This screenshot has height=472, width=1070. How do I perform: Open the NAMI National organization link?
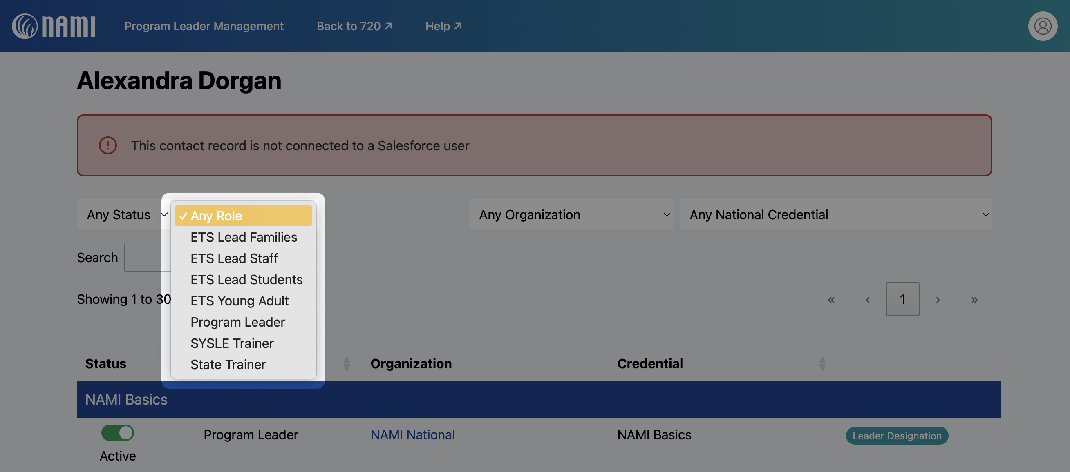pos(412,434)
